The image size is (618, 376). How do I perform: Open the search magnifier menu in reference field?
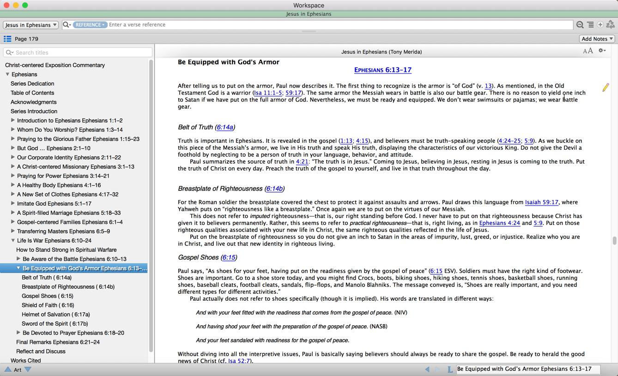(x=67, y=25)
